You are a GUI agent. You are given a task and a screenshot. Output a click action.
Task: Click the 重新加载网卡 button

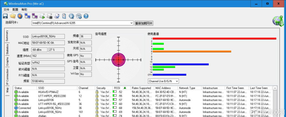pyautogui.click(x=144, y=23)
